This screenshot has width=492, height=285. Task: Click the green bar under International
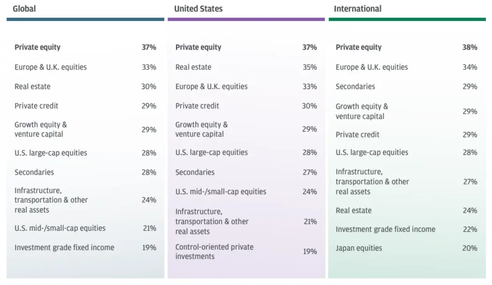click(x=407, y=20)
